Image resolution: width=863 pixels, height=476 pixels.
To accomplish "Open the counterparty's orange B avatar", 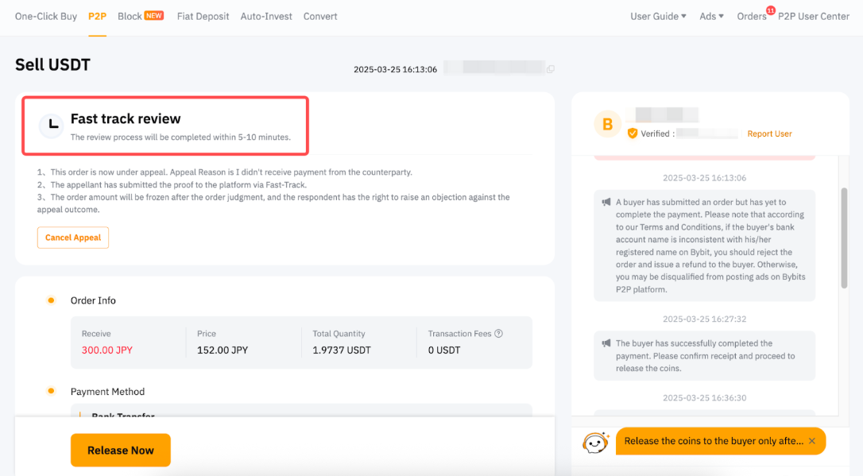I will click(608, 124).
